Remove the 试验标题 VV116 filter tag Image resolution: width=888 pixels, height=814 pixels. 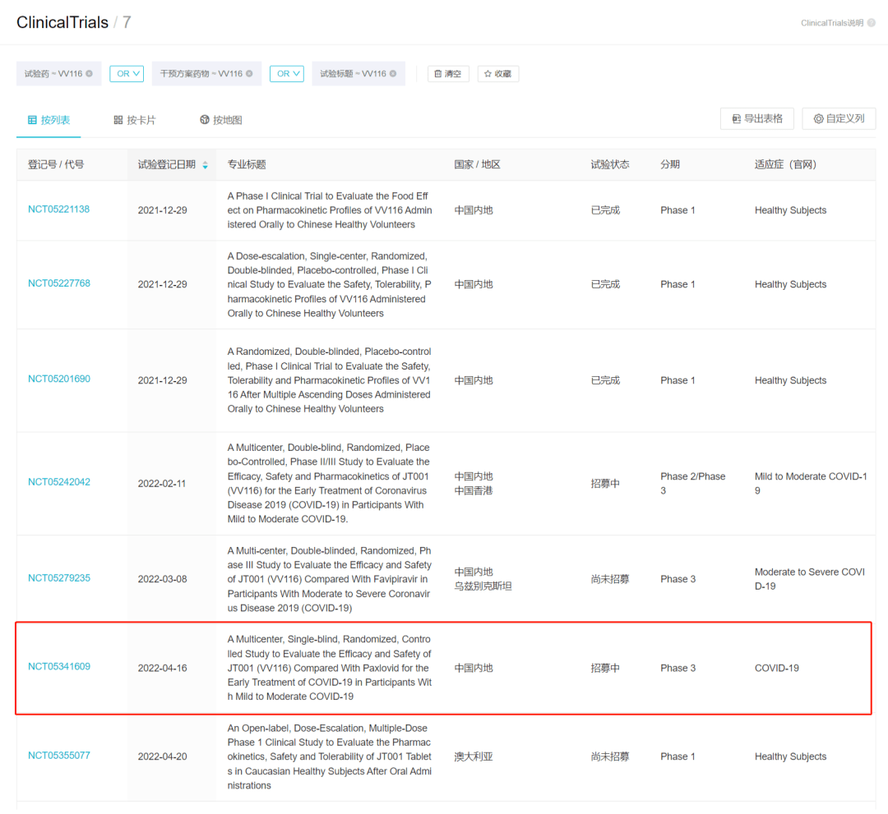click(x=393, y=74)
